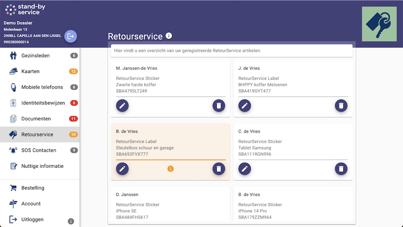Screen dimensions: 403x227
Task: Click the name J. de Vries
Action: 249,68
